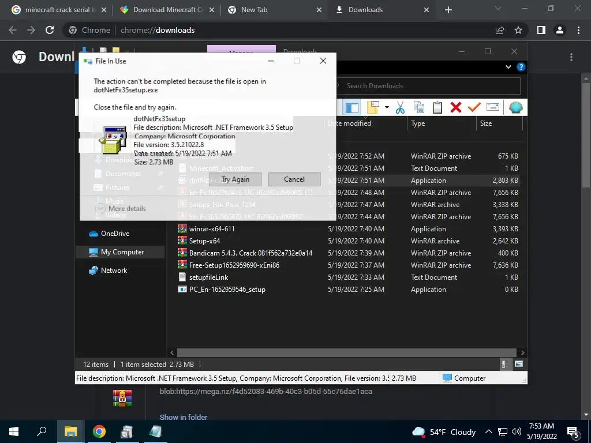Show hidden tray icons chevron
591x443 pixels.
[x=488, y=431]
